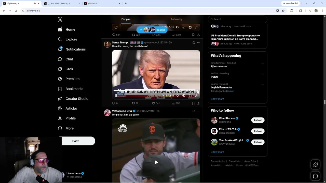Follow Chad Dotson
The image size is (326, 183).
258,120
